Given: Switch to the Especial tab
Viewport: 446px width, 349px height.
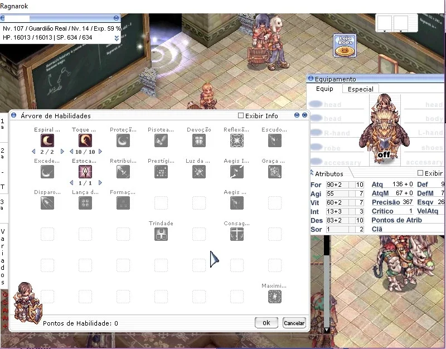Looking at the screenshot, I should coord(360,89).
